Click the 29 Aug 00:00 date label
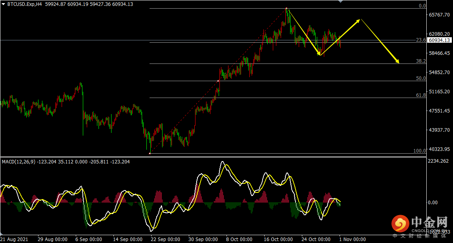Image resolution: width=453 pixels, height=243 pixels. click(x=53, y=239)
